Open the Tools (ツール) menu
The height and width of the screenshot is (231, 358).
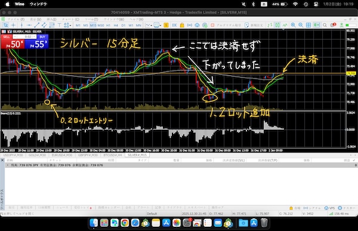(x=91, y=20)
